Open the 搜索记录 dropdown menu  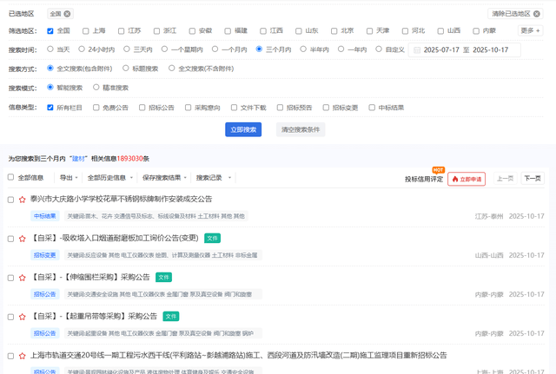211,178
